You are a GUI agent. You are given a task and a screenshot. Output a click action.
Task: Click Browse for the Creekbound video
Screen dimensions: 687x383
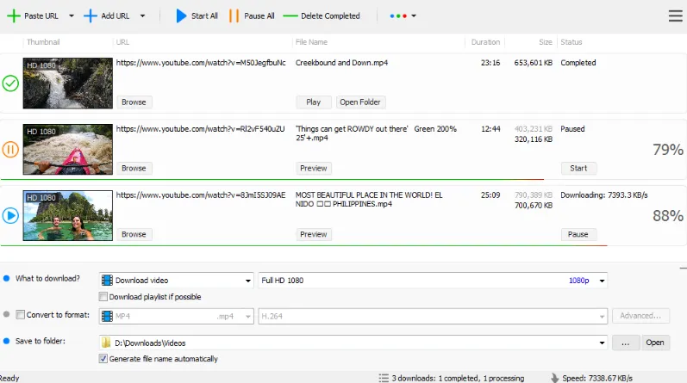coord(134,102)
